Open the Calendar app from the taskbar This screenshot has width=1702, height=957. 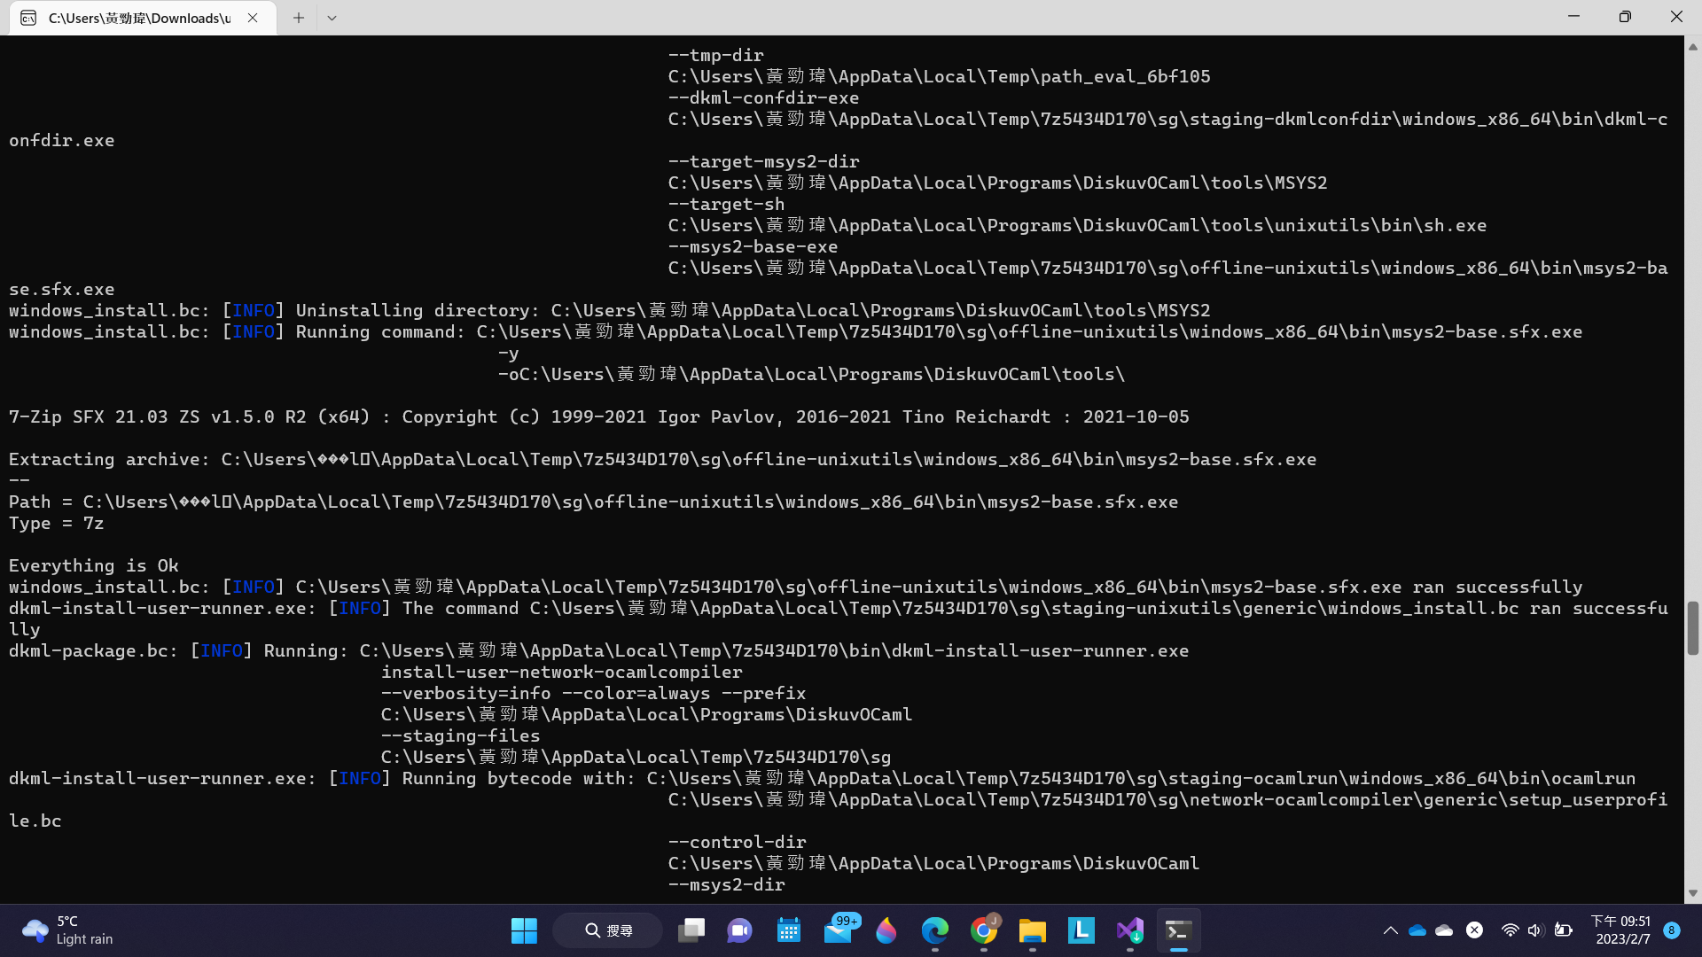pyautogui.click(x=788, y=930)
